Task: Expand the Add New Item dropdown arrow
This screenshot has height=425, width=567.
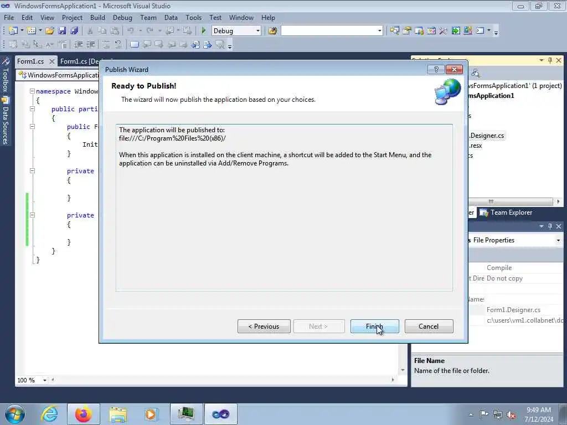Action: (x=40, y=31)
